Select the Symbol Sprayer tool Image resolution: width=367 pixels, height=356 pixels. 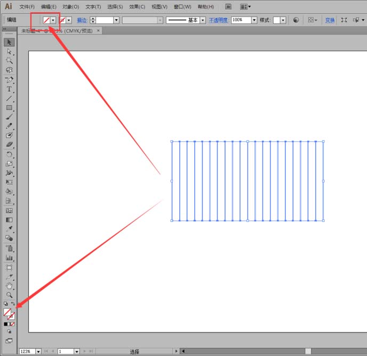click(9, 249)
